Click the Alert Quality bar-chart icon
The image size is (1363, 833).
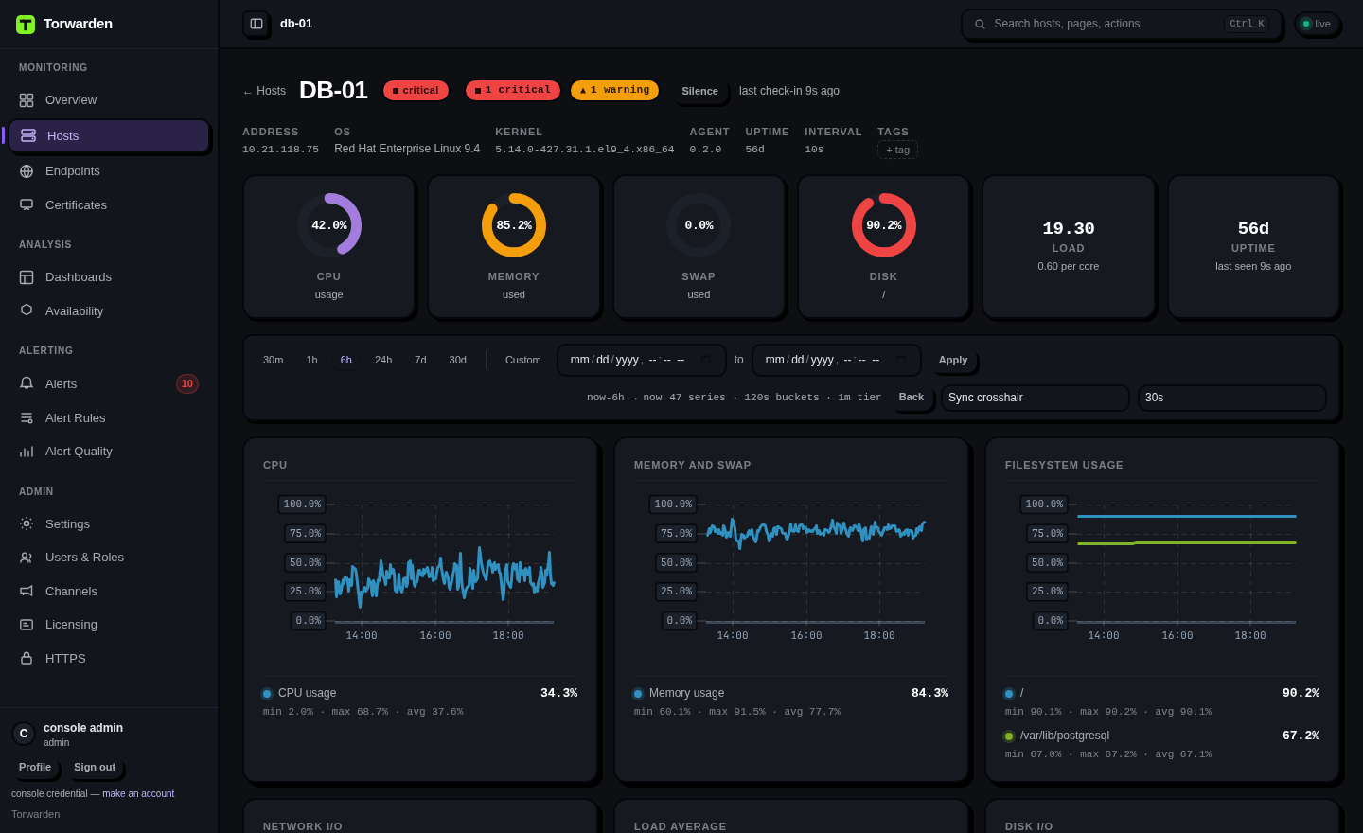[x=27, y=452]
